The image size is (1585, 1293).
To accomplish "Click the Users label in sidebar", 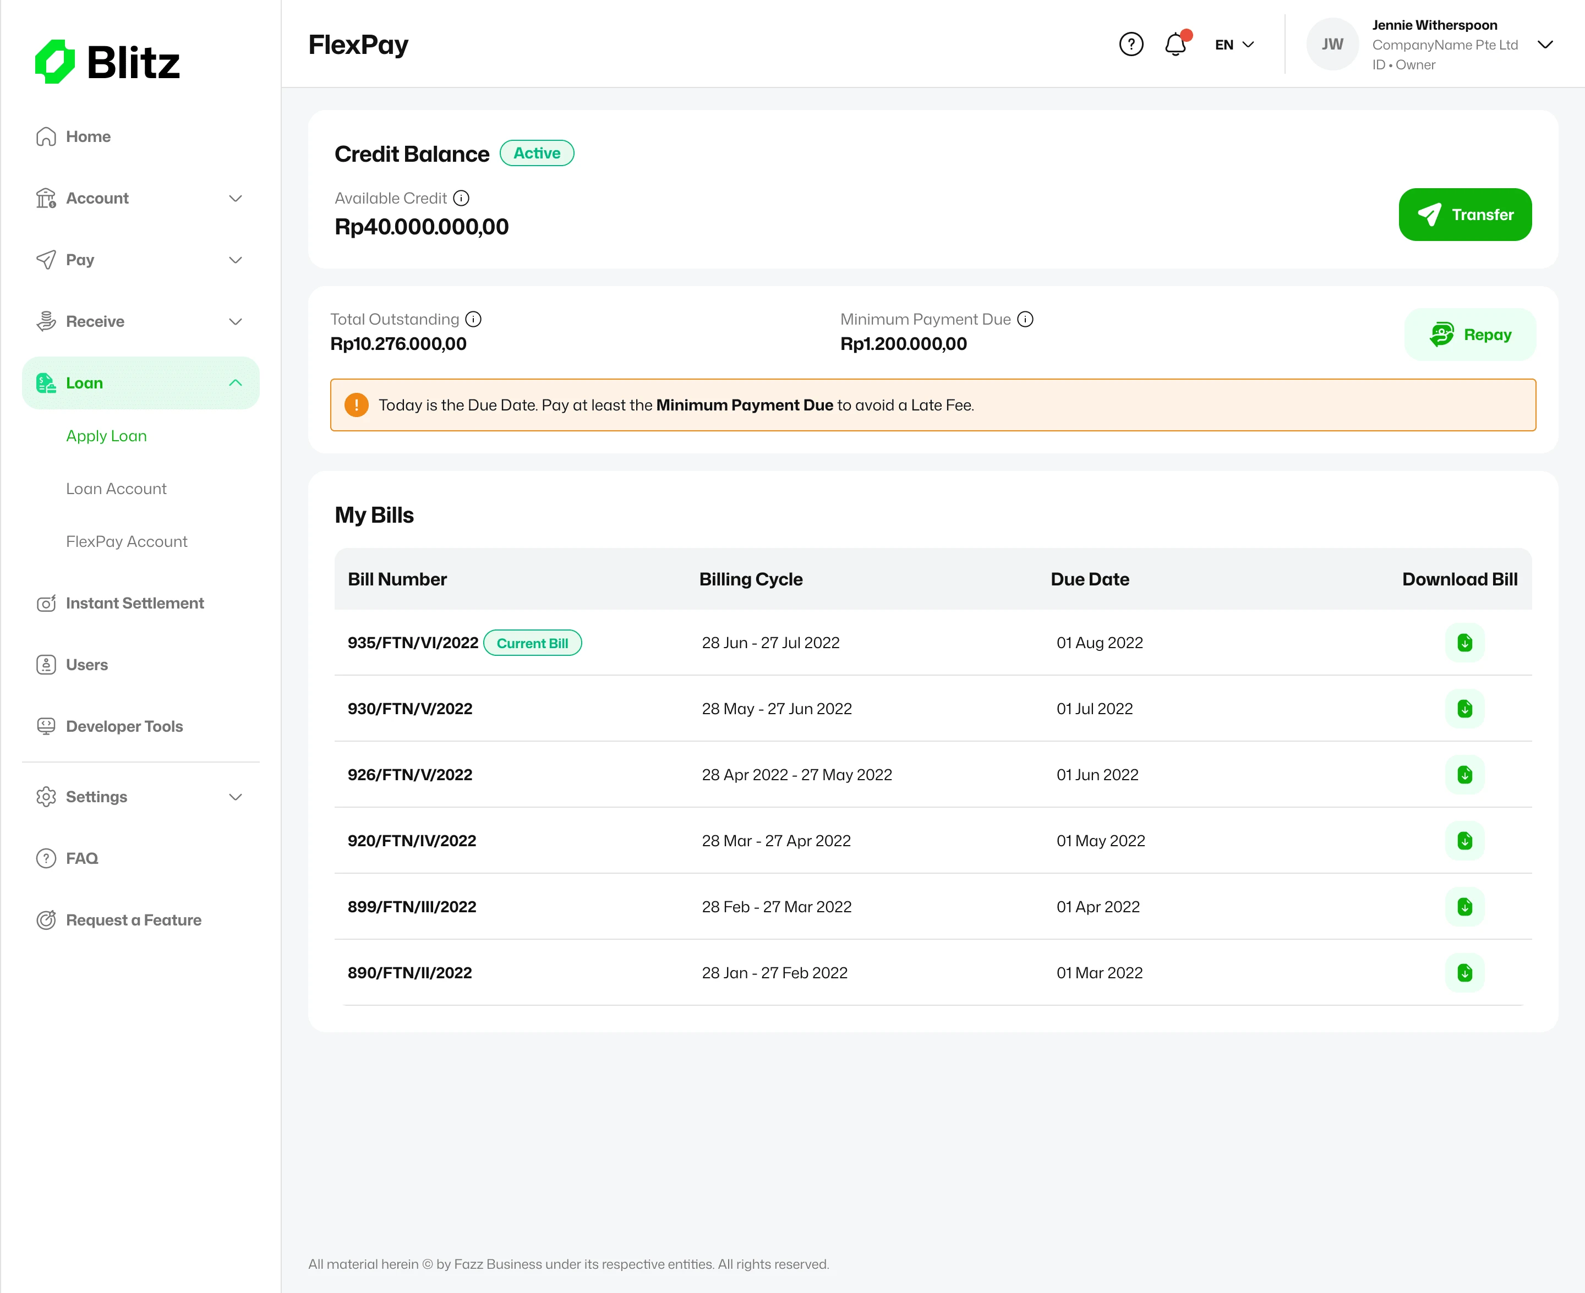I will 86,665.
